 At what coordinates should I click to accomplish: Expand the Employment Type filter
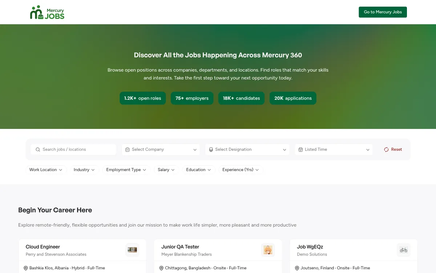coord(126,170)
